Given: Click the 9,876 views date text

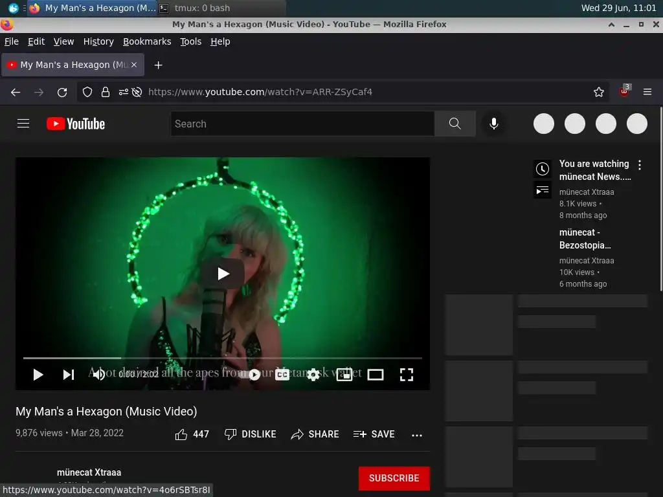Looking at the screenshot, I should pyautogui.click(x=70, y=433).
